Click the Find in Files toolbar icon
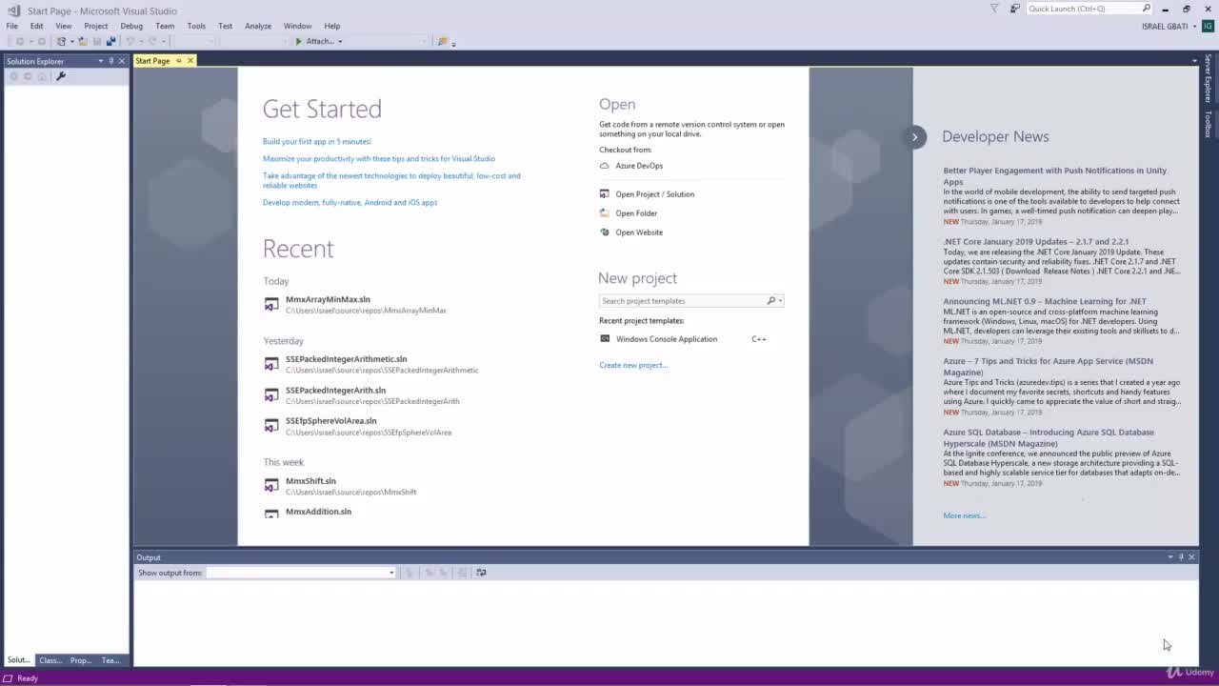Viewport: 1219px width, 686px height. (442, 41)
